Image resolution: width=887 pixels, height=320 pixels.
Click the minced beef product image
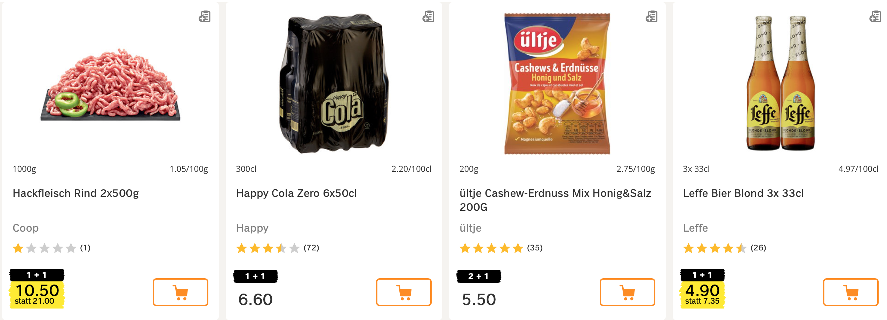point(111,85)
